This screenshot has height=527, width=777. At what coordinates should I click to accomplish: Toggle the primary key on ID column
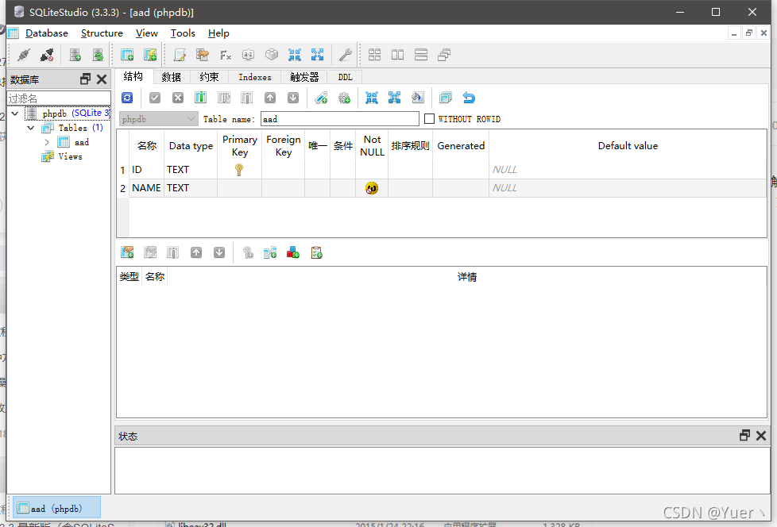[239, 169]
